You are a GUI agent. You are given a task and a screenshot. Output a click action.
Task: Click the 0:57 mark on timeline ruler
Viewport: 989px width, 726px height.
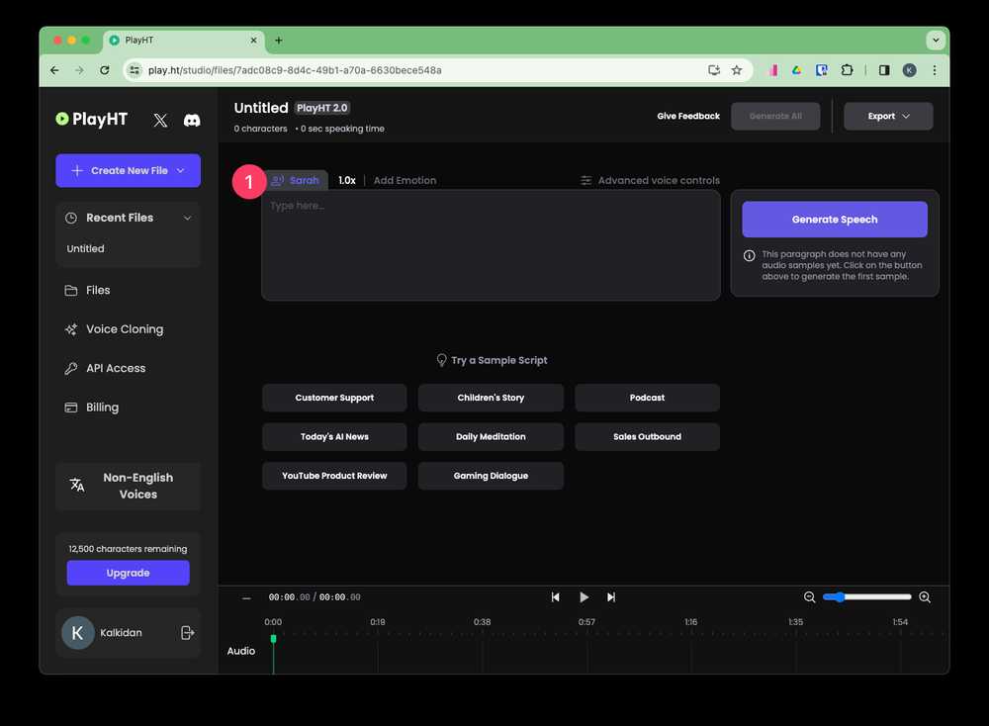(x=586, y=622)
